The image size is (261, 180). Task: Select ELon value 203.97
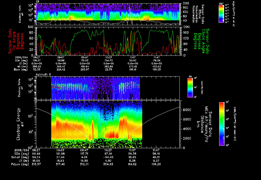click(85, 70)
